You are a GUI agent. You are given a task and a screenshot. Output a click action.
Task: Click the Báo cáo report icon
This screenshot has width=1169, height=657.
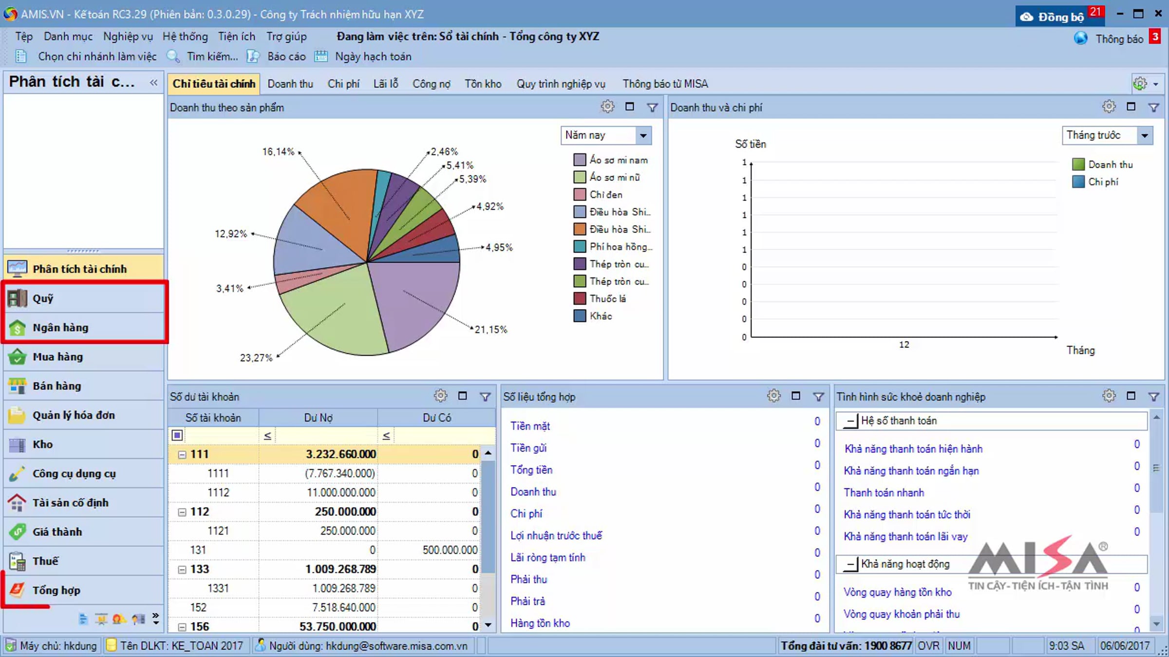click(x=253, y=56)
